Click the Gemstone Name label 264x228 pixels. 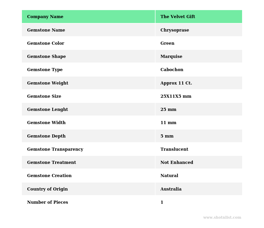click(x=46, y=30)
